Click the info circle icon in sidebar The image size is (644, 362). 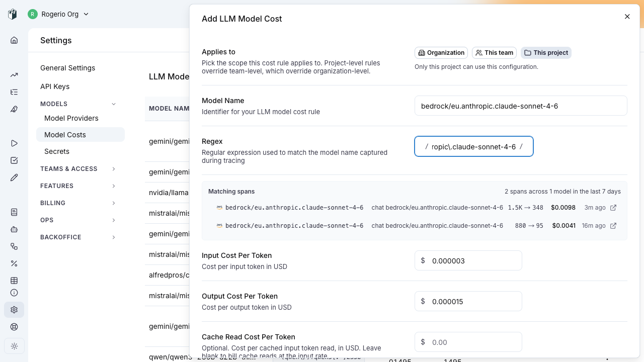click(x=14, y=293)
